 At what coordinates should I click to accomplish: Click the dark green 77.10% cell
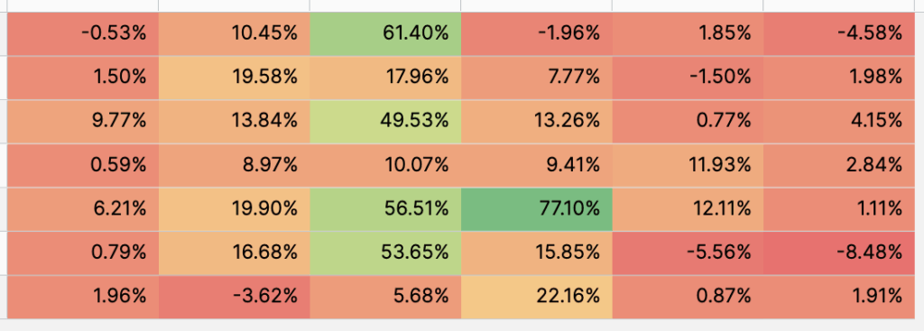536,208
